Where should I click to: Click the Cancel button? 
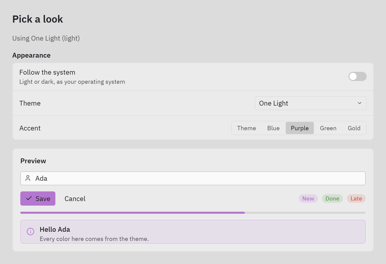coord(75,199)
